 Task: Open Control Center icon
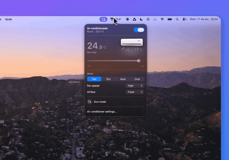pyautogui.click(x=185, y=19)
